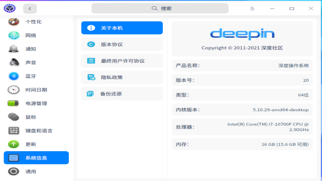Open 网络 settings

(x=36, y=35)
